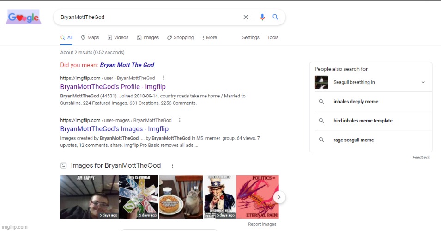Follow the Bryan Mott The God suggestion
This screenshot has height=231, width=441.
click(127, 65)
